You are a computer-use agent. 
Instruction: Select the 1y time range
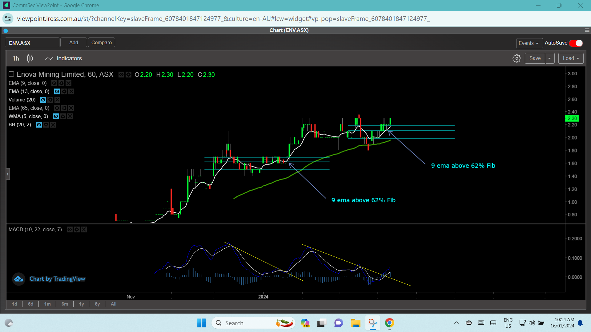click(82, 304)
